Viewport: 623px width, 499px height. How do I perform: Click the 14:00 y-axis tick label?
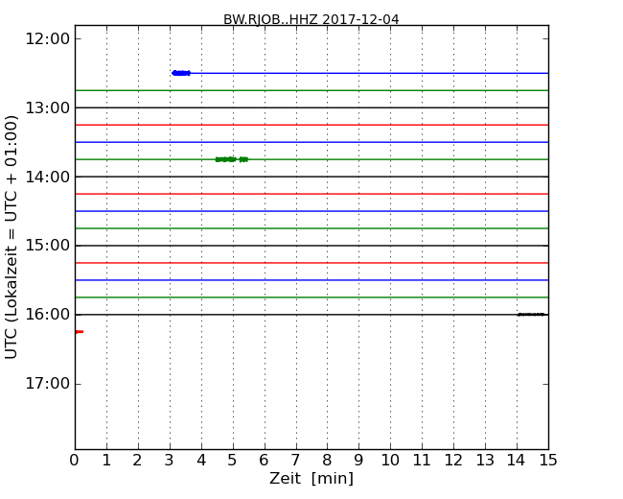pos(47,177)
